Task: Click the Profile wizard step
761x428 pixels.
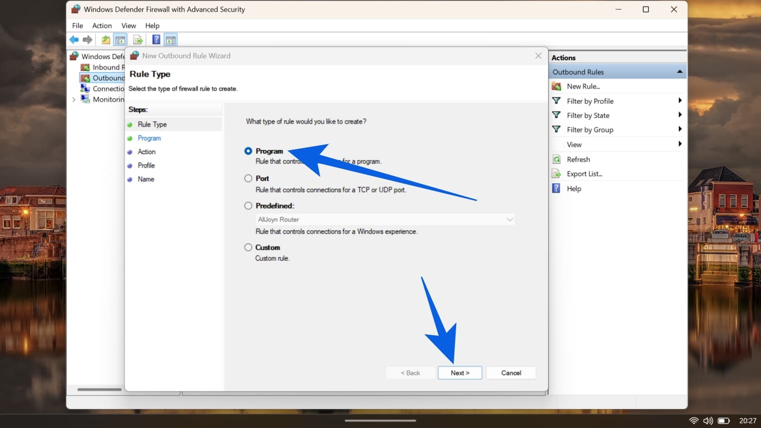Action: [x=146, y=165]
